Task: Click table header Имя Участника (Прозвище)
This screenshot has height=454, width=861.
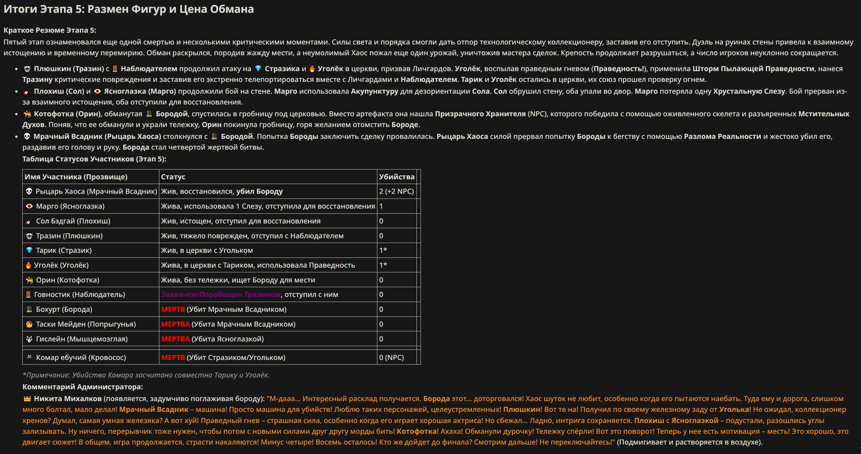Action: [76, 177]
